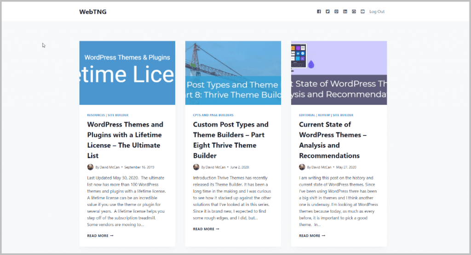Open the GitHub social icon
The image size is (471, 255).
point(354,11)
